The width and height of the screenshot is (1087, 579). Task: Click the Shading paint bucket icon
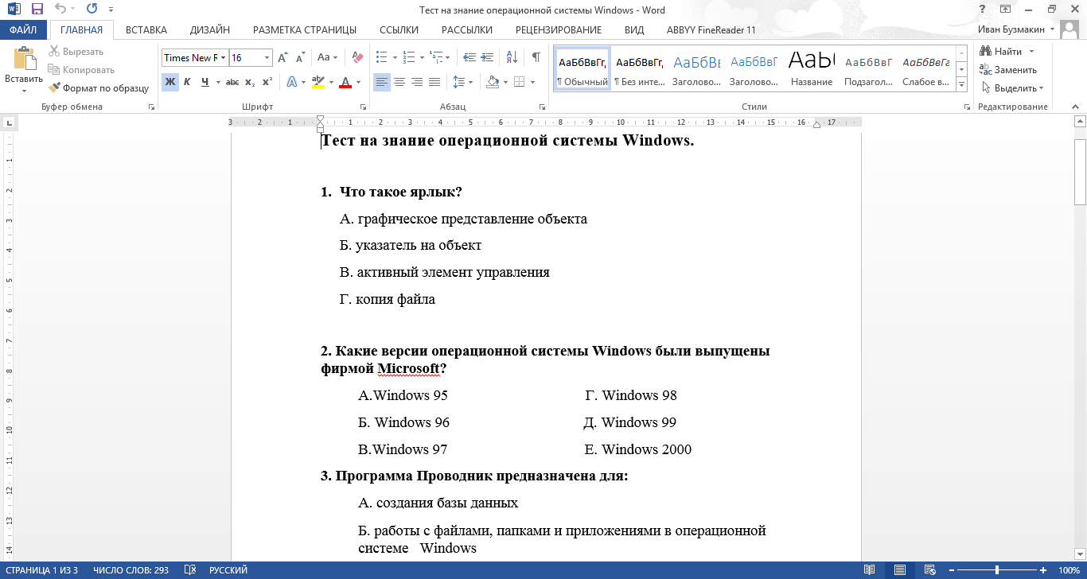492,82
